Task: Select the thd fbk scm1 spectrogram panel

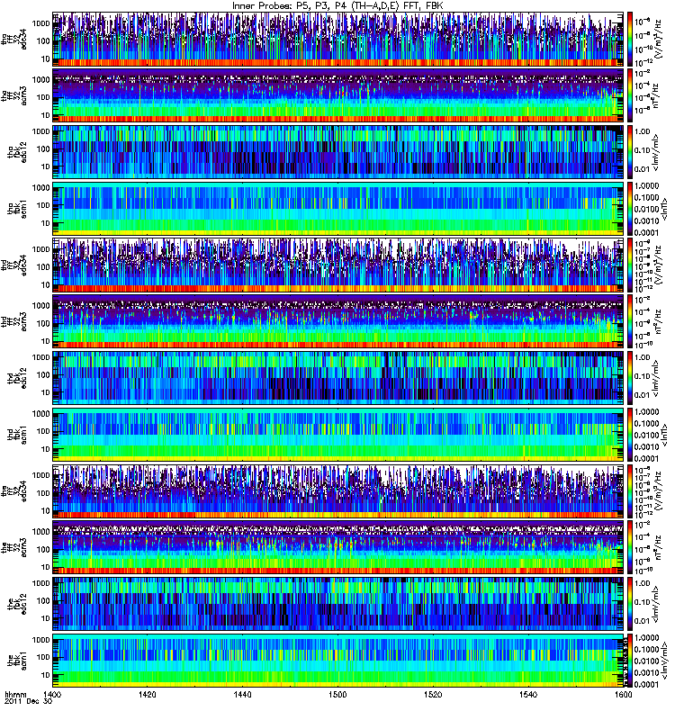Action: tap(338, 435)
